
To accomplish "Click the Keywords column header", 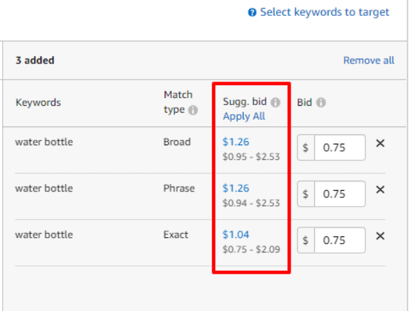I will point(38,102).
